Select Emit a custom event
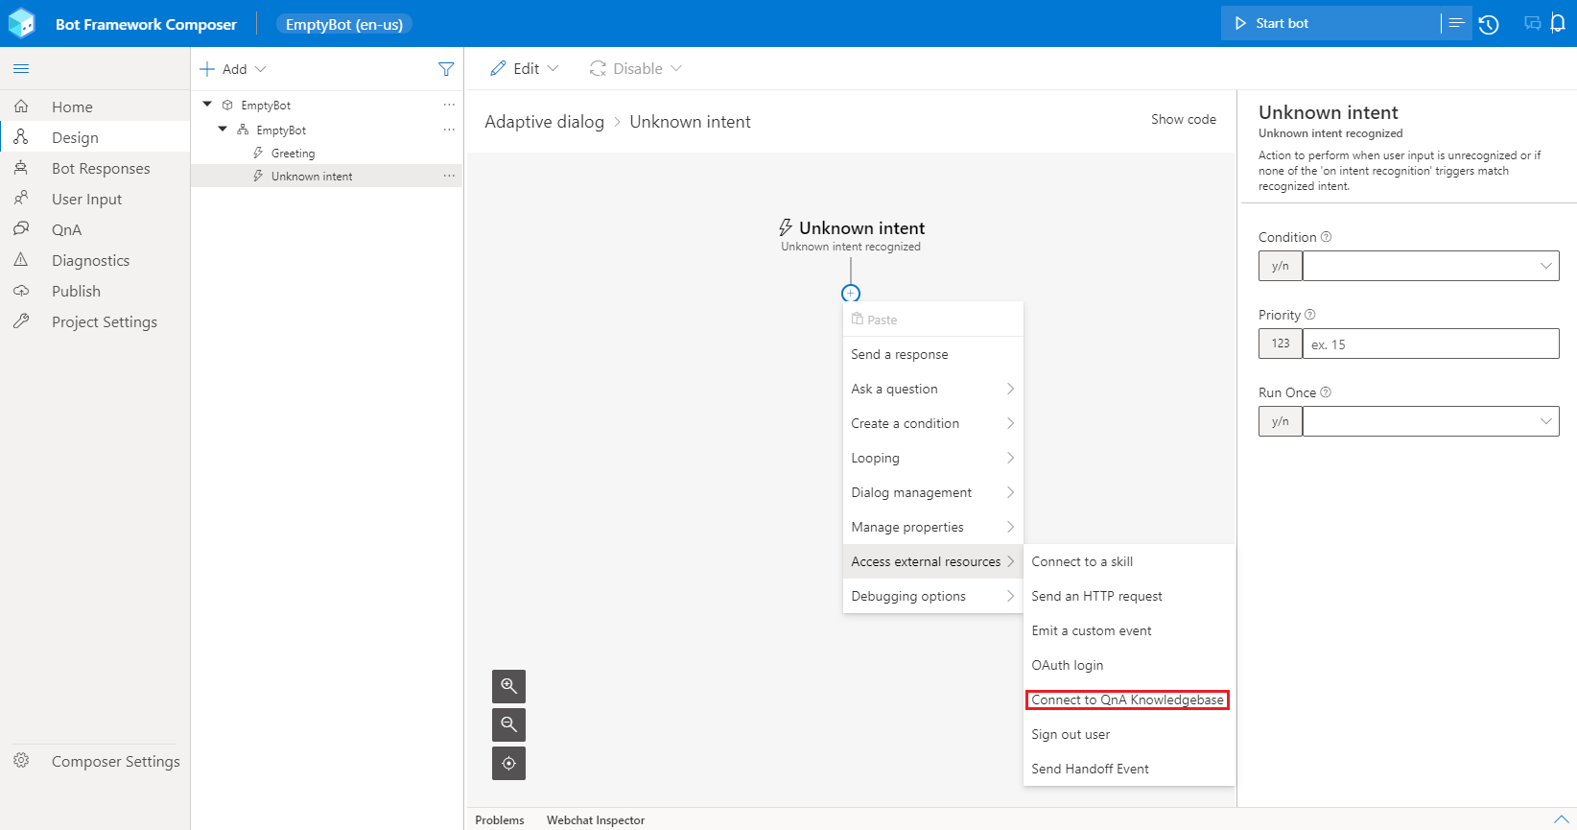Image resolution: width=1577 pixels, height=830 pixels. (x=1129, y=630)
